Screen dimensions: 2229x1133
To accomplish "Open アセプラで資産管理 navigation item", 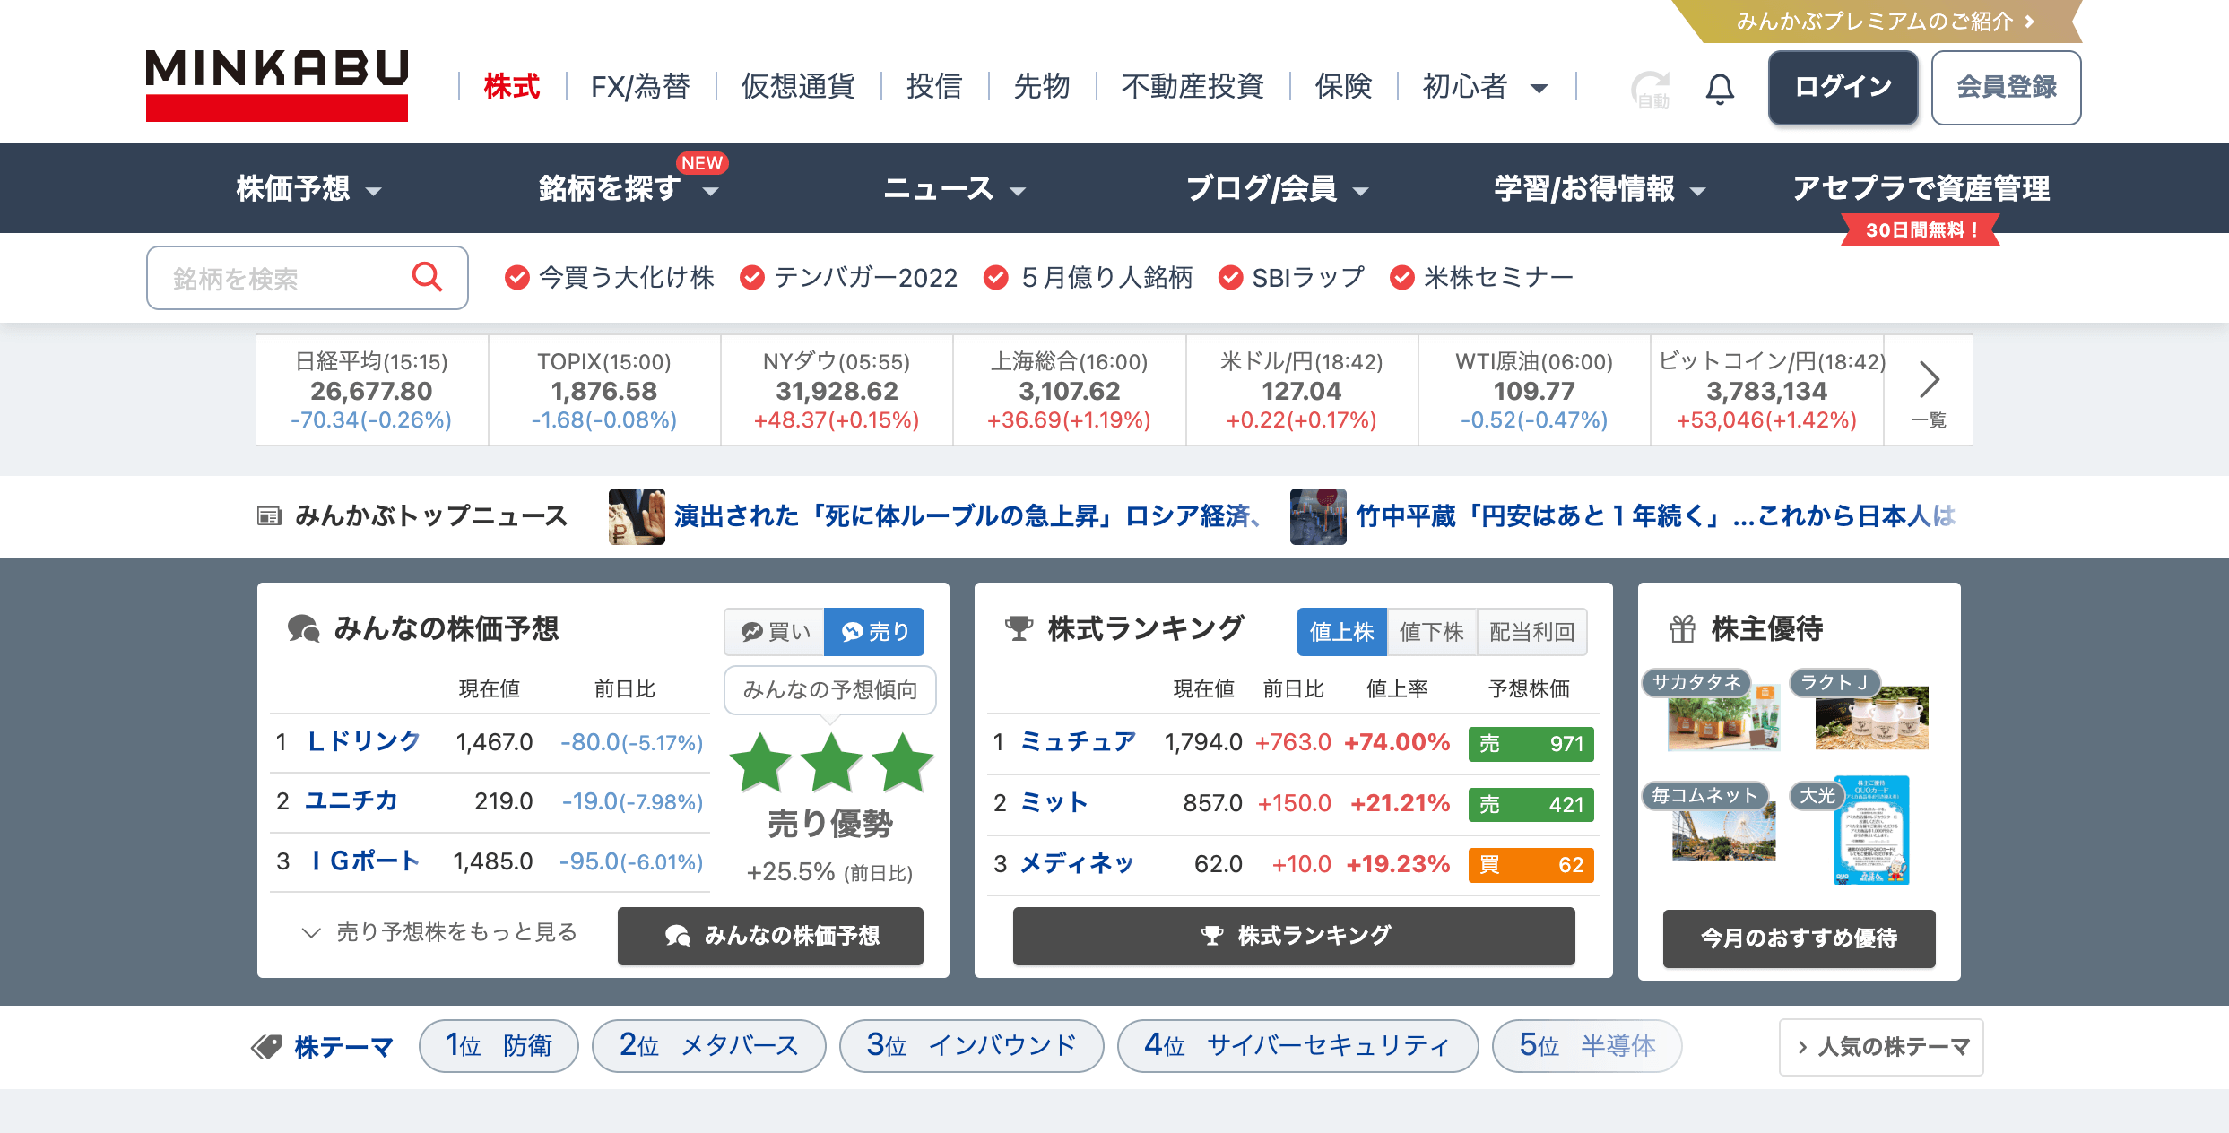I will (1921, 188).
